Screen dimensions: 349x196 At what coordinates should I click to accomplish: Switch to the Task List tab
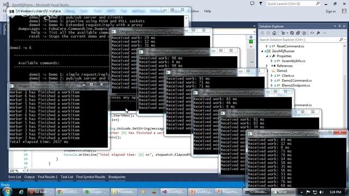pos(67,177)
